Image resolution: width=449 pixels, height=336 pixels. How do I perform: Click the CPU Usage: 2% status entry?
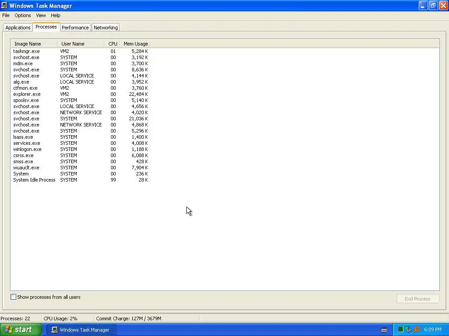click(x=61, y=318)
